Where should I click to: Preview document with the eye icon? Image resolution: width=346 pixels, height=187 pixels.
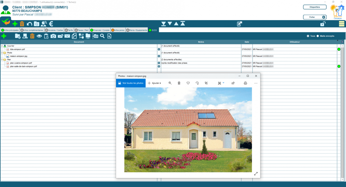[39, 36]
